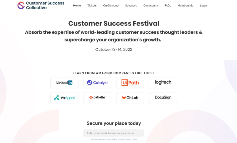The image size is (237, 143).
Task: Click the LinkedIn company logo
Action: click(x=64, y=83)
